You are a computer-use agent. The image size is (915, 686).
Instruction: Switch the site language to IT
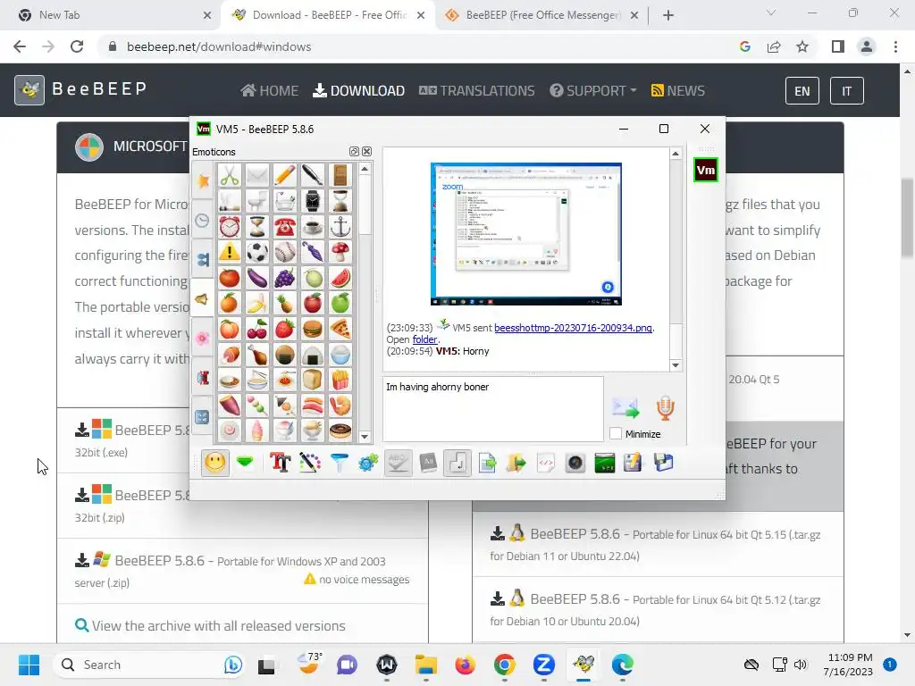tap(847, 91)
